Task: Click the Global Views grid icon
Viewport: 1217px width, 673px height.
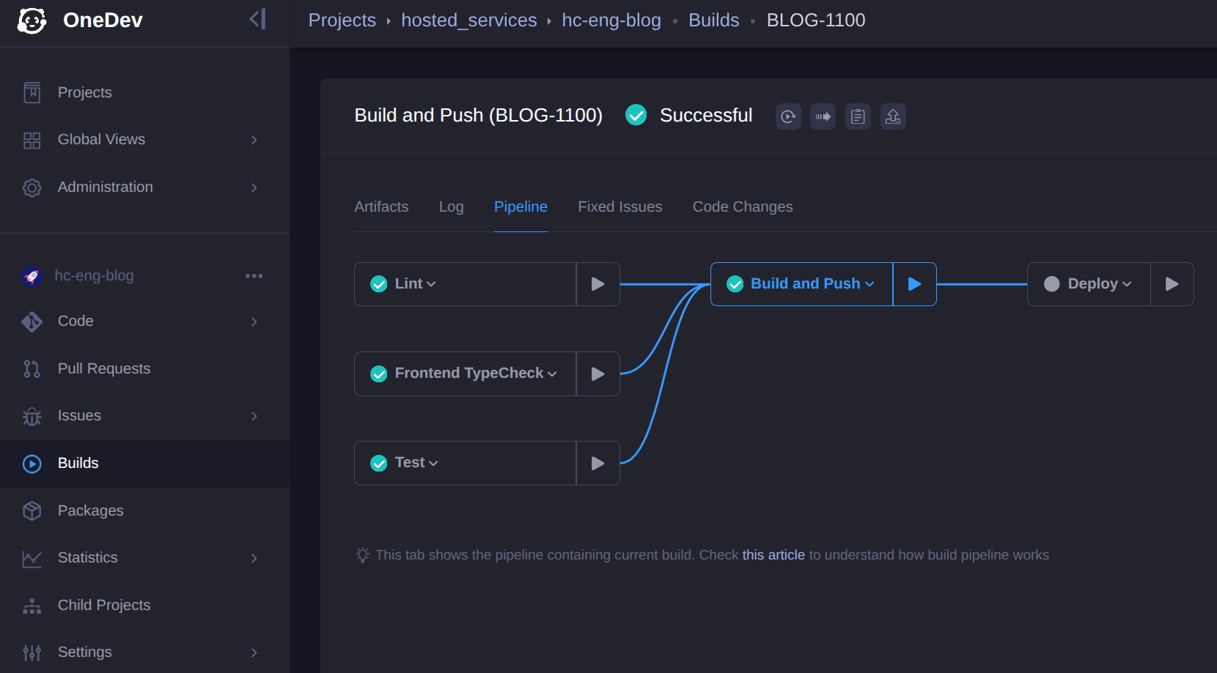Action: (32, 140)
